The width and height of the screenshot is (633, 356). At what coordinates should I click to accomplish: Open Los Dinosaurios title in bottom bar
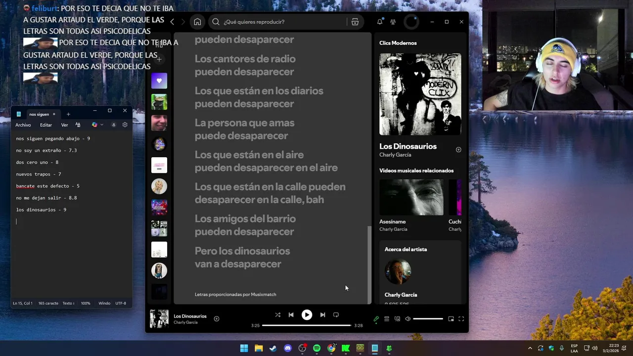(x=190, y=316)
